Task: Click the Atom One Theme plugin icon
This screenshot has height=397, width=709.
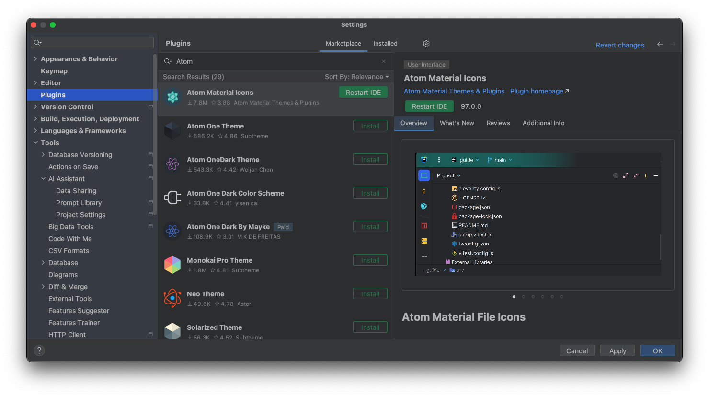Action: point(172,131)
